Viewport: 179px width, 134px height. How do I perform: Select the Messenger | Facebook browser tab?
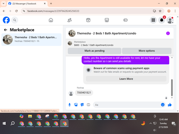point(27,4)
